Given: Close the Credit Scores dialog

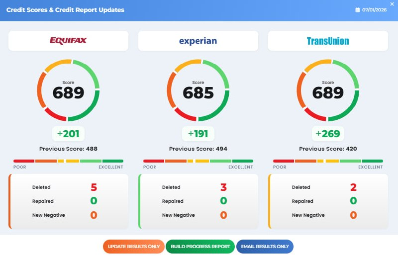Looking at the screenshot, I should tap(392, 4).
